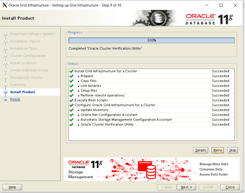Click the 100% progress bar
Viewport: 245px width, 193px height.
click(x=151, y=40)
